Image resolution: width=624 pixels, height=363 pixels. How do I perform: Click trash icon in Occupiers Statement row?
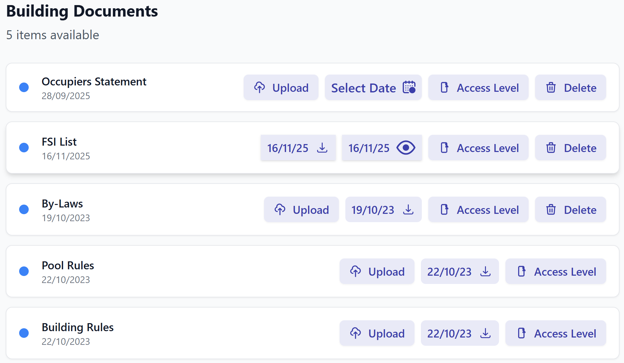point(551,87)
